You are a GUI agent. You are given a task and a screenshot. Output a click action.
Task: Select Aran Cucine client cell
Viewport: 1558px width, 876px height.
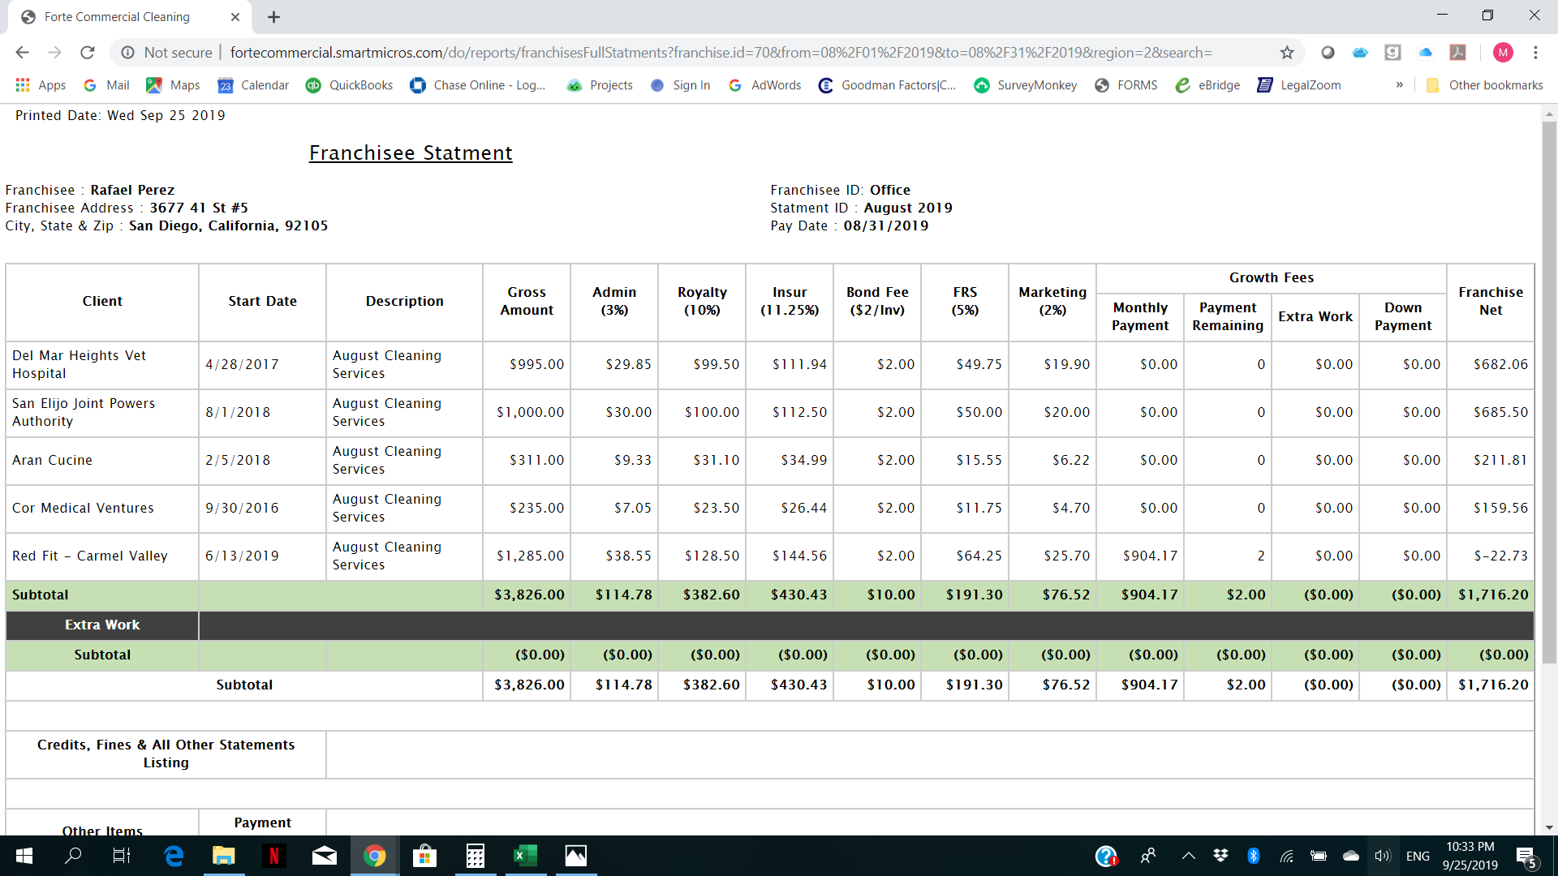point(102,461)
